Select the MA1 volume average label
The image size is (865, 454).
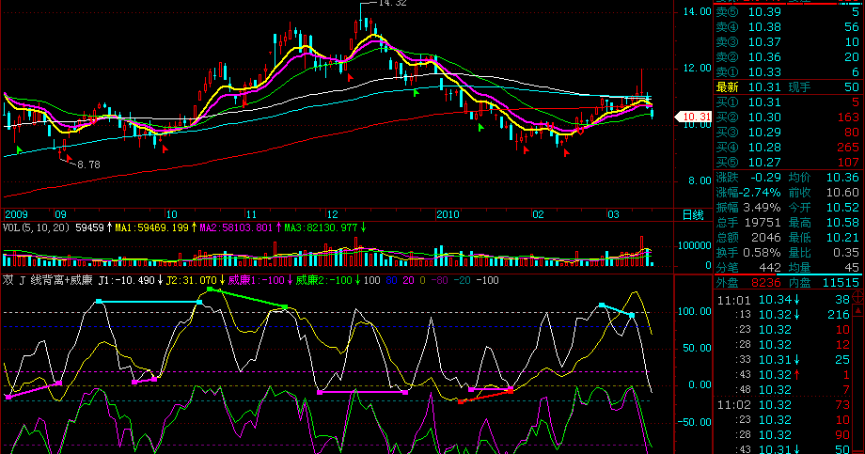pyautogui.click(x=151, y=227)
